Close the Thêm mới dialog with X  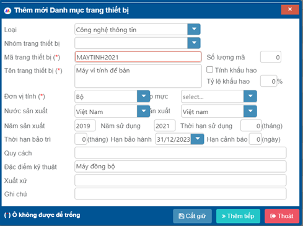coord(290,9)
